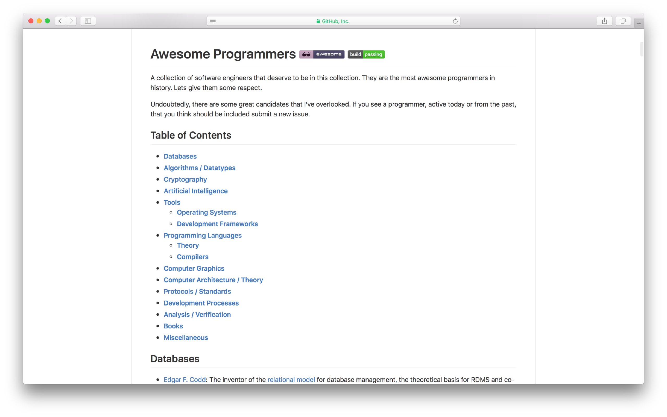Show all tabs overview icon
Image resolution: width=667 pixels, height=417 pixels.
(x=623, y=21)
